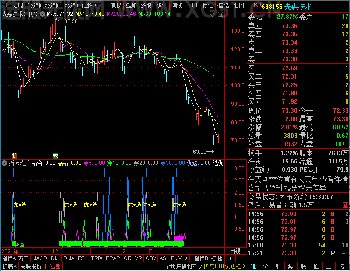Viewport: 350px width, 271px height.
Task: Zoom in chart with the + button
Action: [x=231, y=258]
